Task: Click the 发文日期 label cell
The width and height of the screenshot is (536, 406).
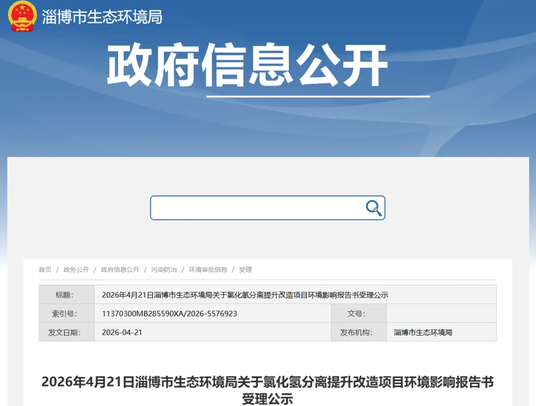Action: (67, 332)
